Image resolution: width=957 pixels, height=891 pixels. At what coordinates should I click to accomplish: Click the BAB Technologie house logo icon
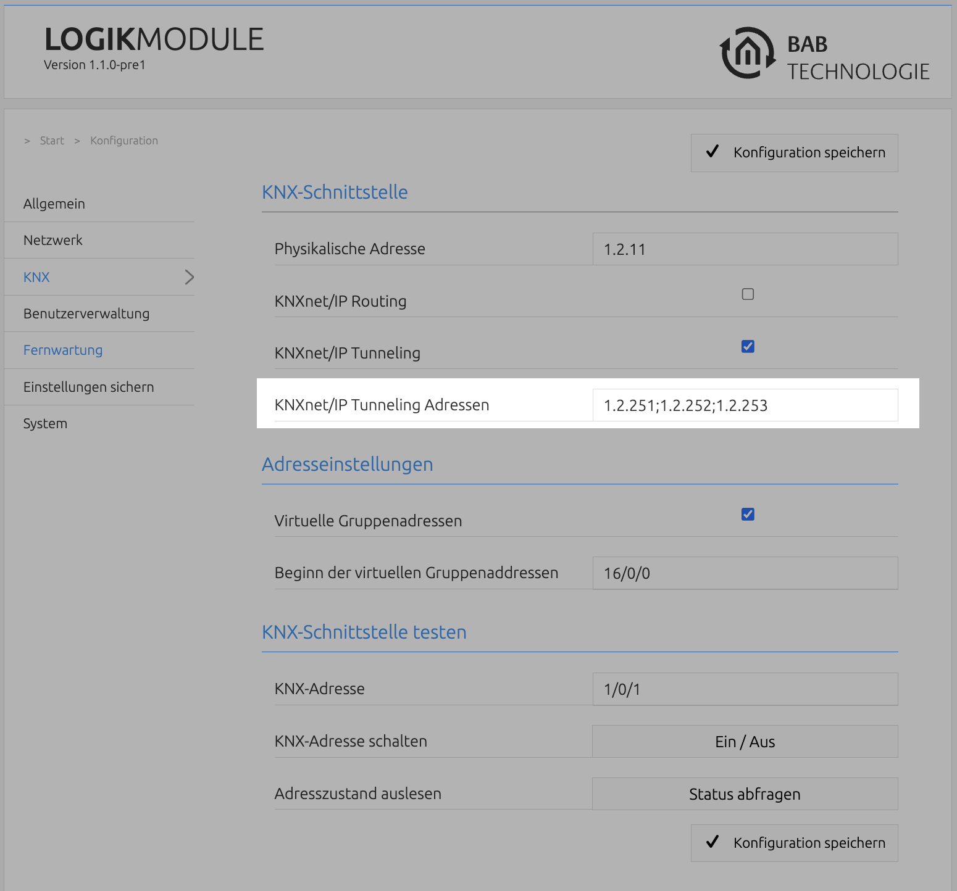747,53
